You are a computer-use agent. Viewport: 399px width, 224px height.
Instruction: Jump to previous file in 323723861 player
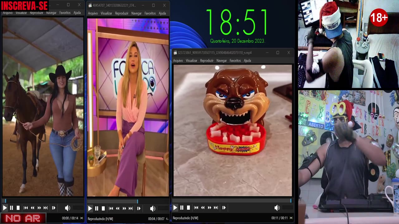(196, 208)
